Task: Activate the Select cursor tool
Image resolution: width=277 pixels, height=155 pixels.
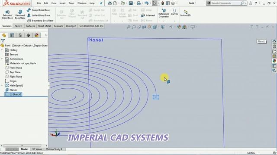Action: 155,3
